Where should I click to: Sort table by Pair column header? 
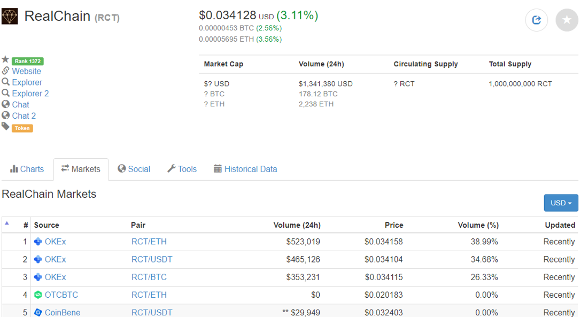pos(138,225)
